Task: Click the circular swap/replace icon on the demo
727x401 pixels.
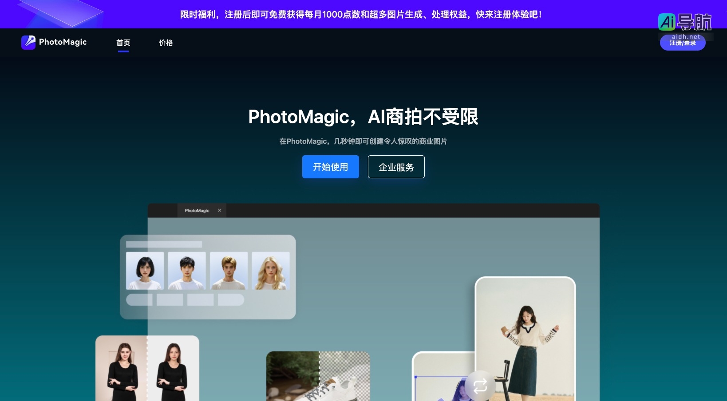Action: coord(480,386)
